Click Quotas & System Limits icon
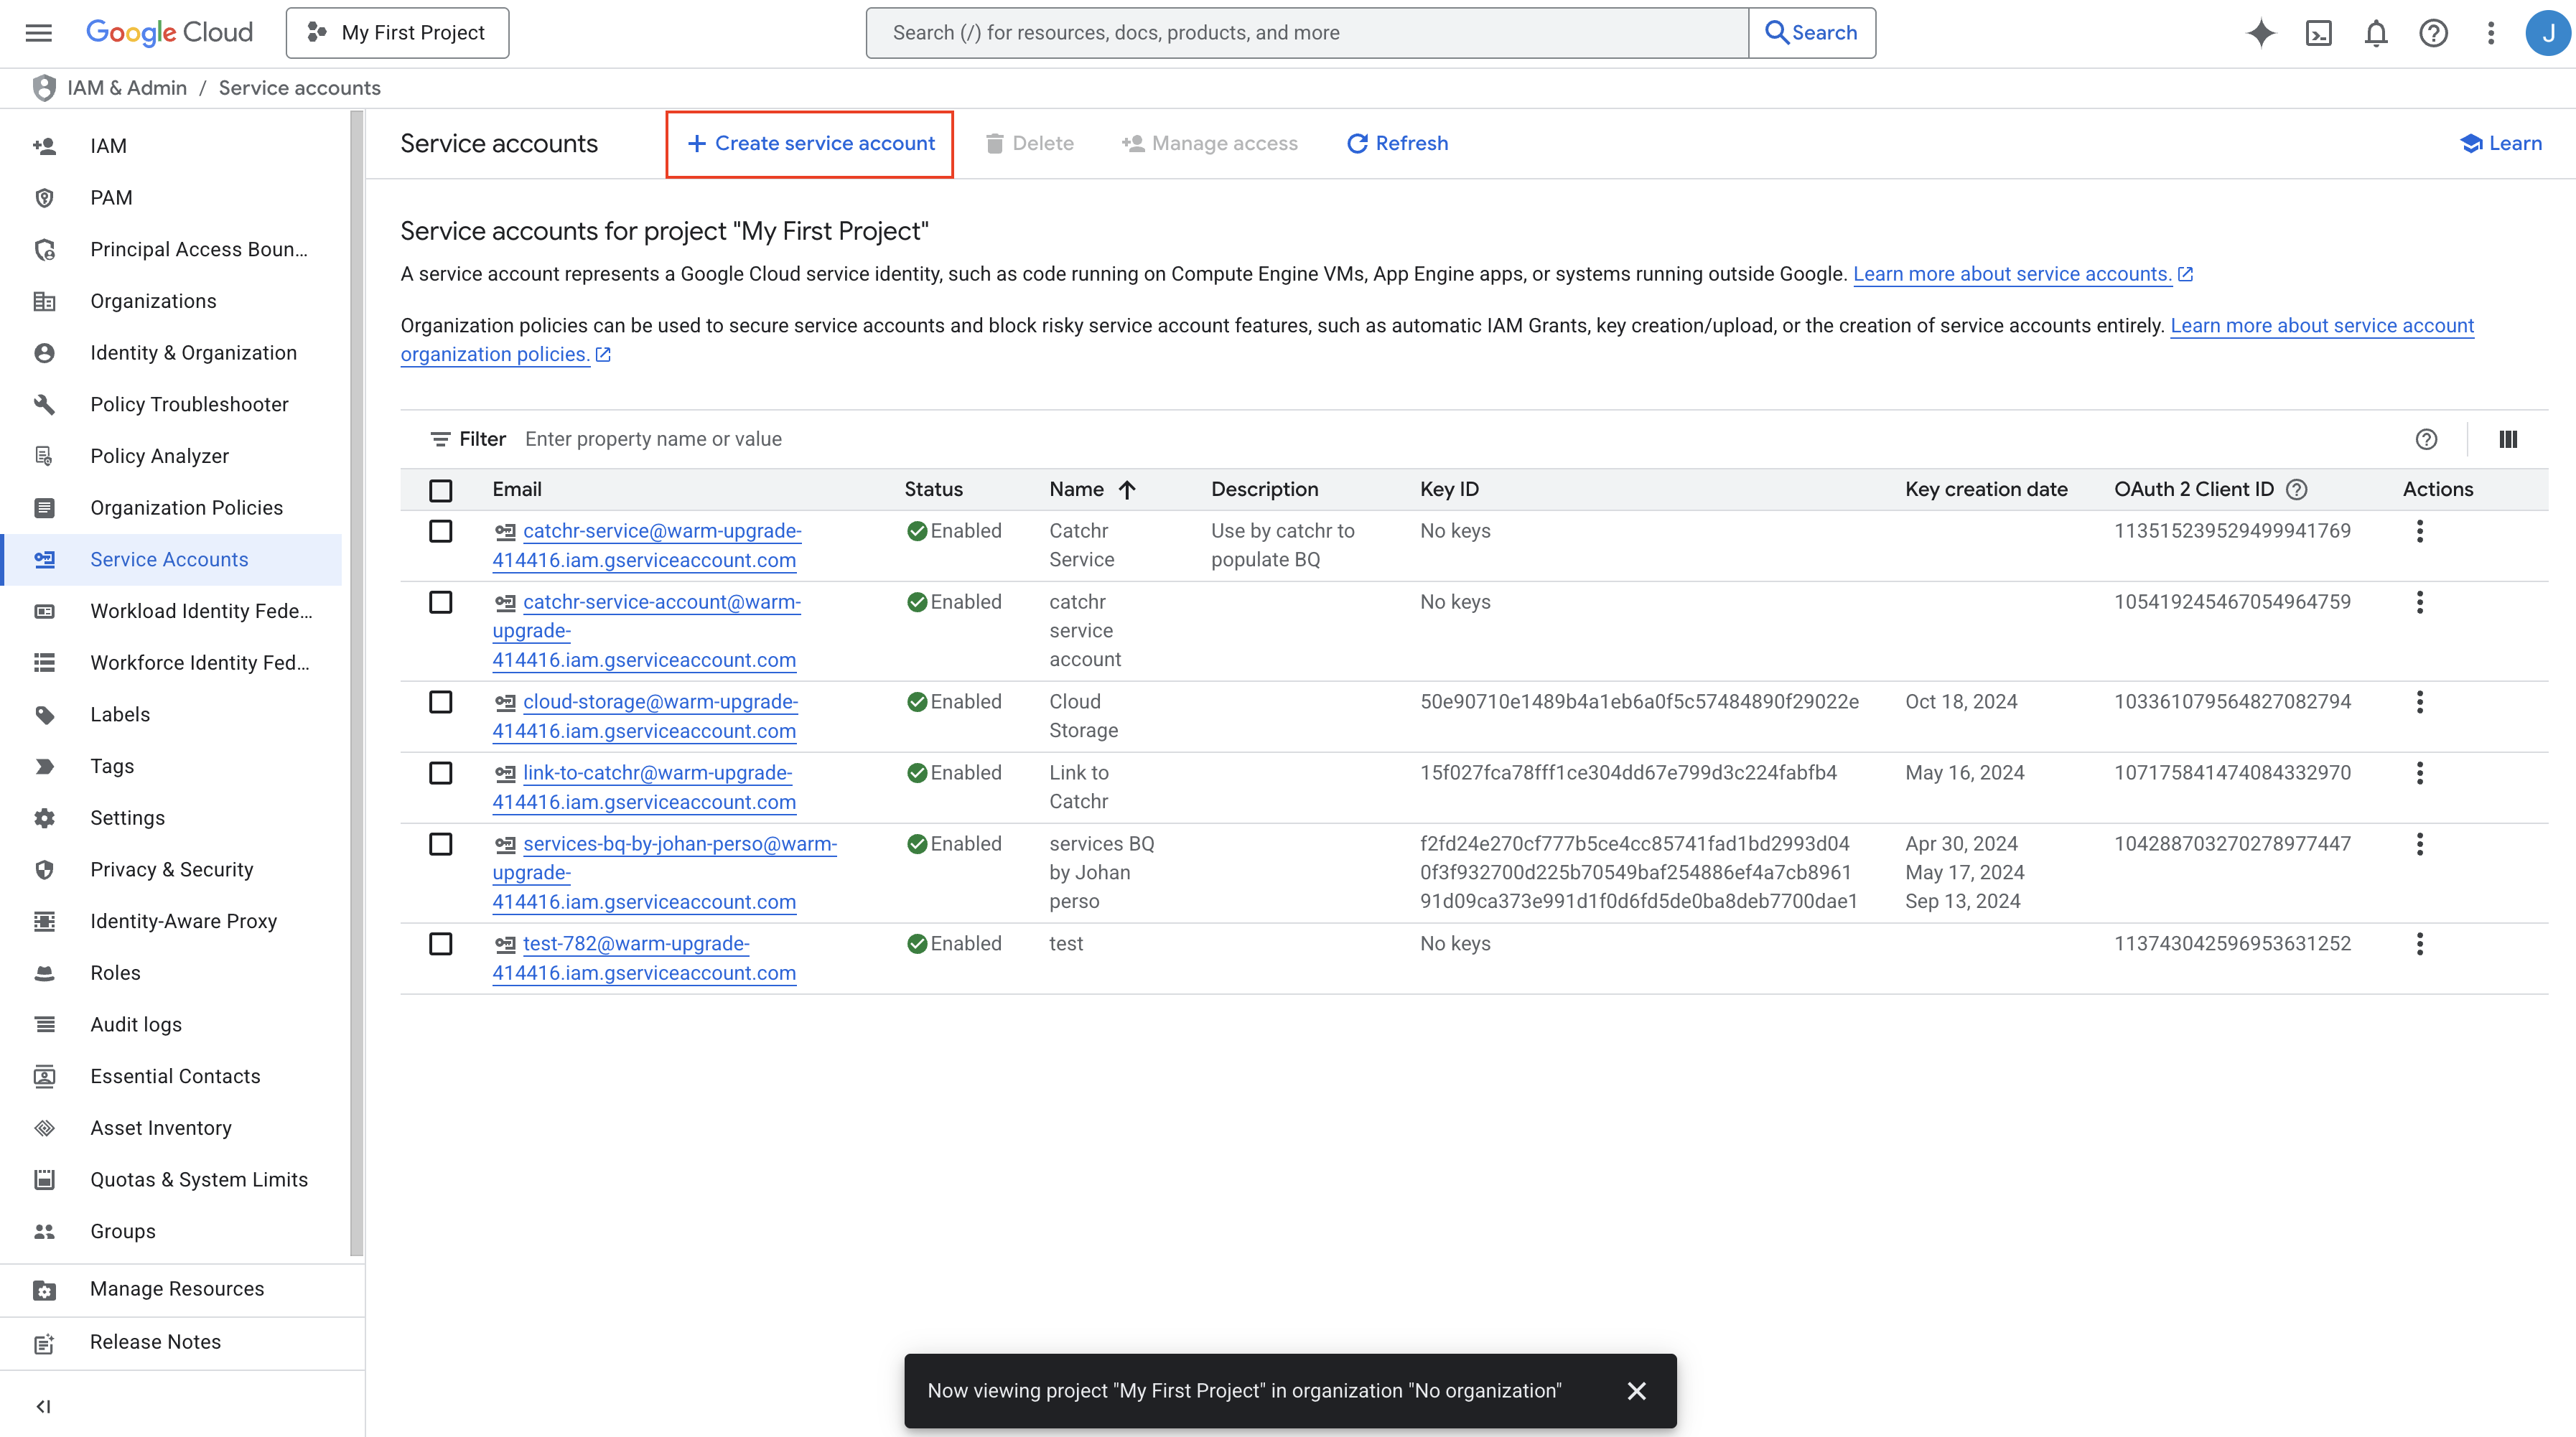The height and width of the screenshot is (1437, 2576). tap(44, 1179)
